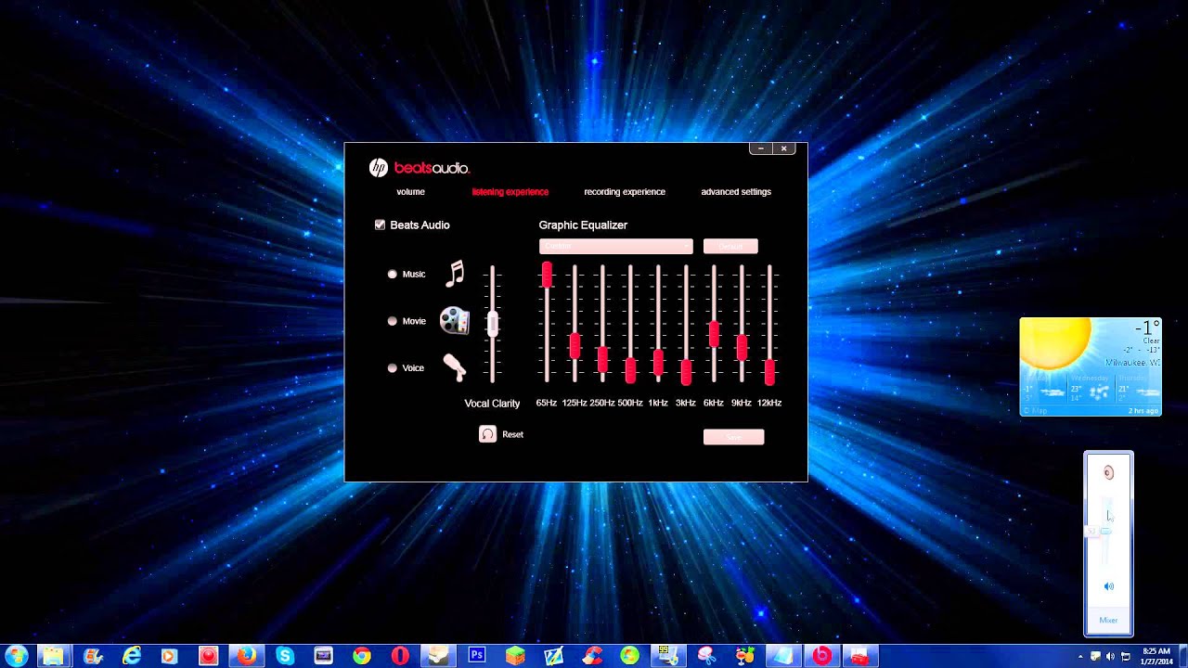Click the Default equalizer button

pos(730,246)
